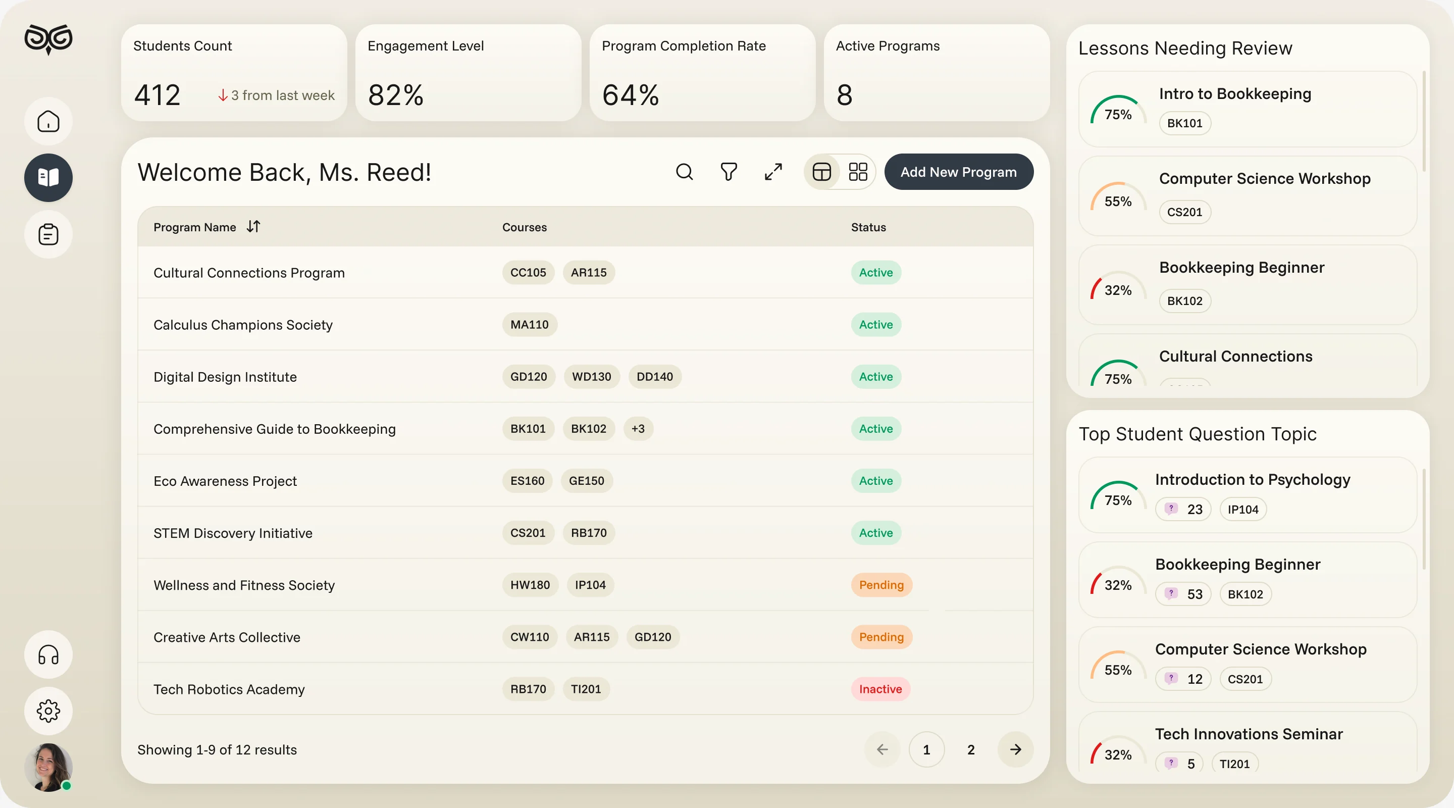Go to the next results page arrow
Viewport: 1454px width, 808px height.
[1015, 749]
